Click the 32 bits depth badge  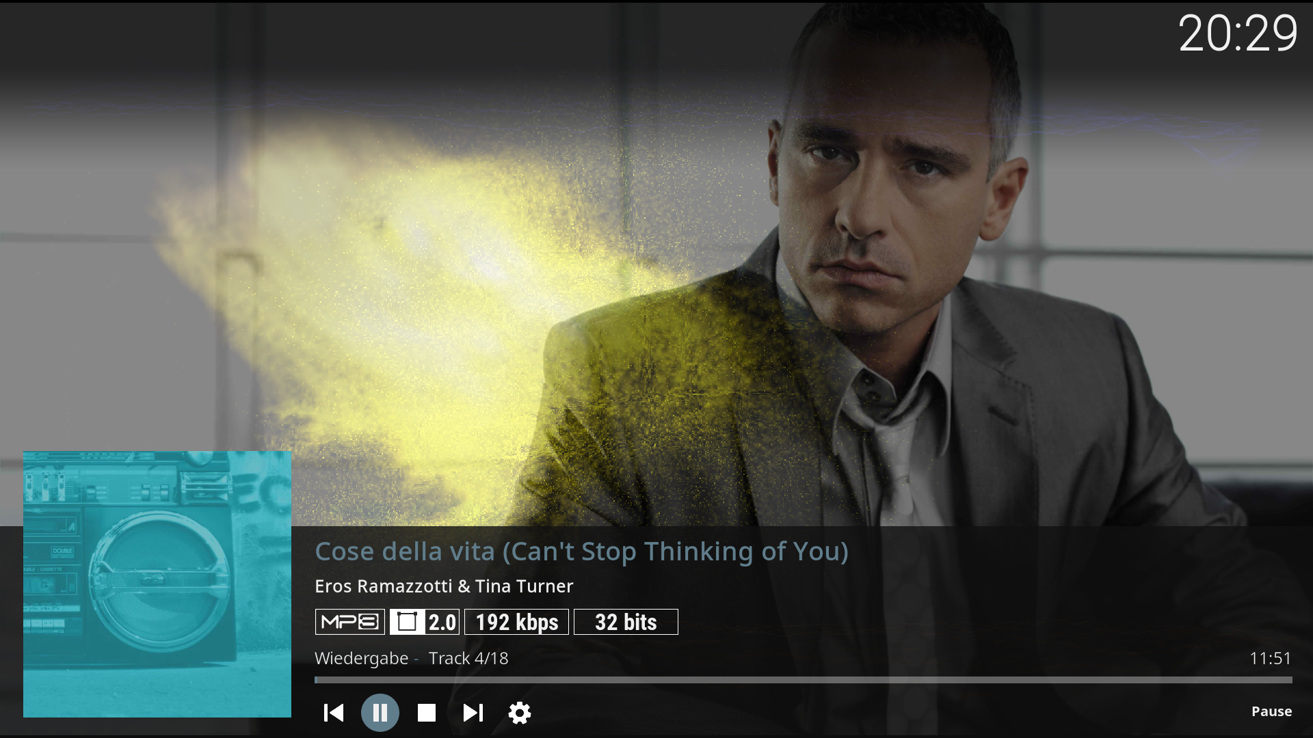coord(626,622)
